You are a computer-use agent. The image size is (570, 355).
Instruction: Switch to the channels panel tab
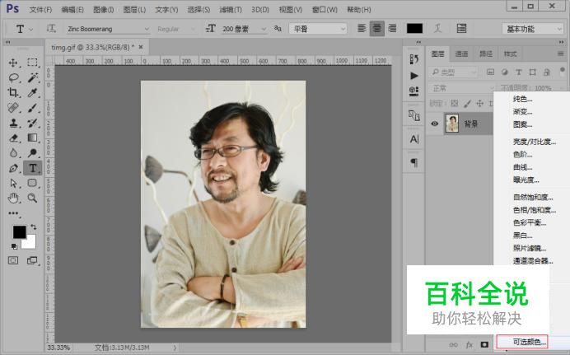click(x=461, y=54)
